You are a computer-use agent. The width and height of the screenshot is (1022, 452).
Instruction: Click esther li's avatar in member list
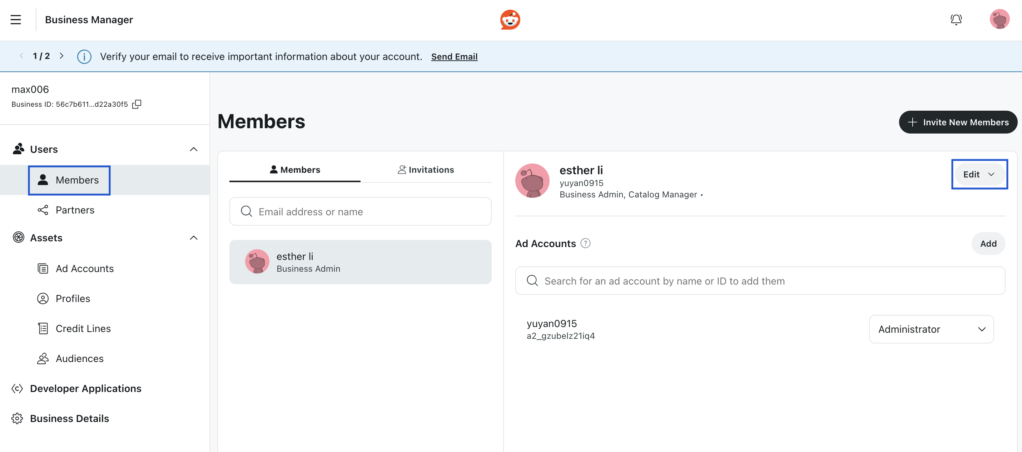coord(257,261)
